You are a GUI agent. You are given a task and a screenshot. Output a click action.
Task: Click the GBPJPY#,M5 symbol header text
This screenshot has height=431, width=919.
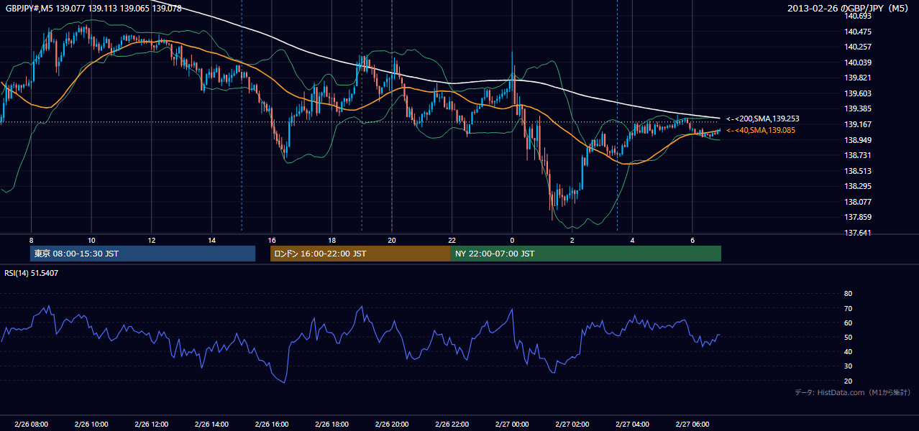click(x=93, y=9)
